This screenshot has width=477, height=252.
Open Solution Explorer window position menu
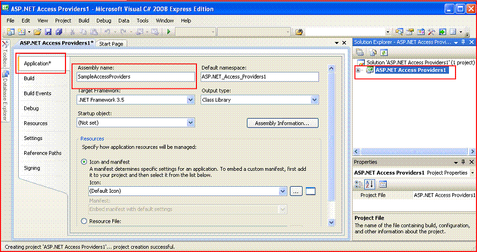click(x=456, y=42)
